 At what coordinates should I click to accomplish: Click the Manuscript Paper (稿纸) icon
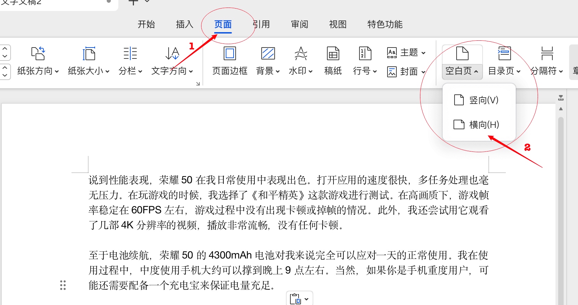coord(333,54)
